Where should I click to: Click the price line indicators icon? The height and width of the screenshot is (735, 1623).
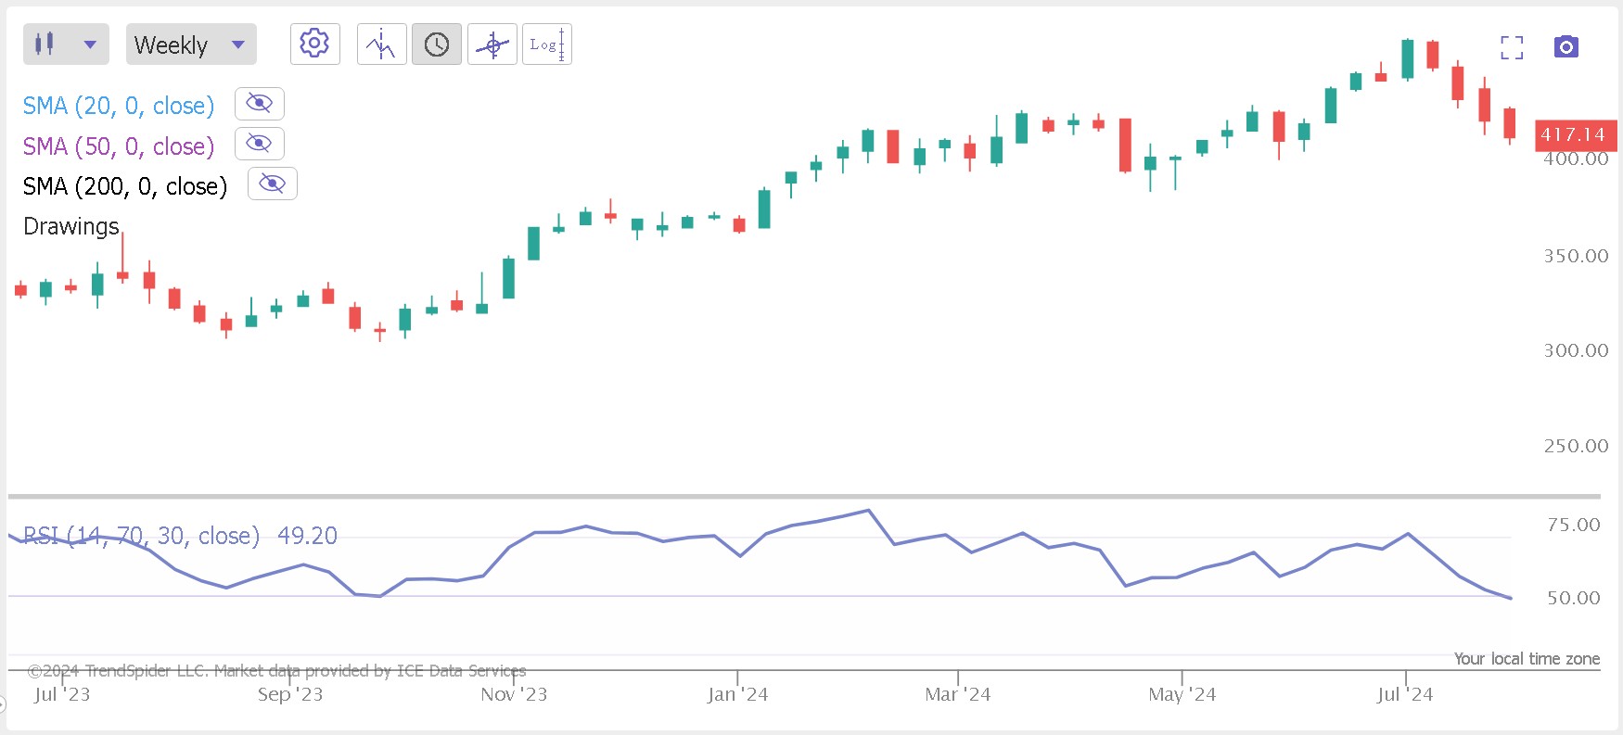(x=381, y=44)
